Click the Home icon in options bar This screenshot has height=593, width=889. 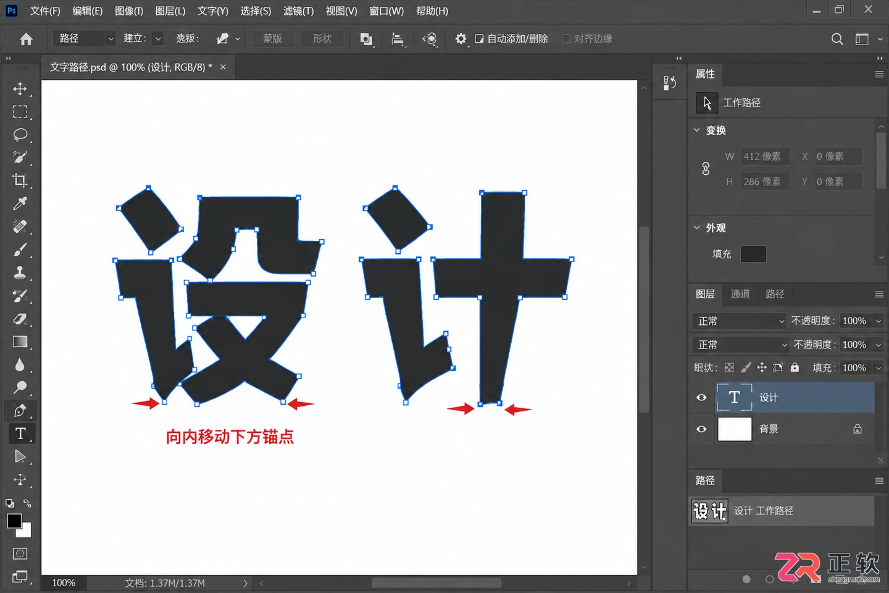click(26, 39)
